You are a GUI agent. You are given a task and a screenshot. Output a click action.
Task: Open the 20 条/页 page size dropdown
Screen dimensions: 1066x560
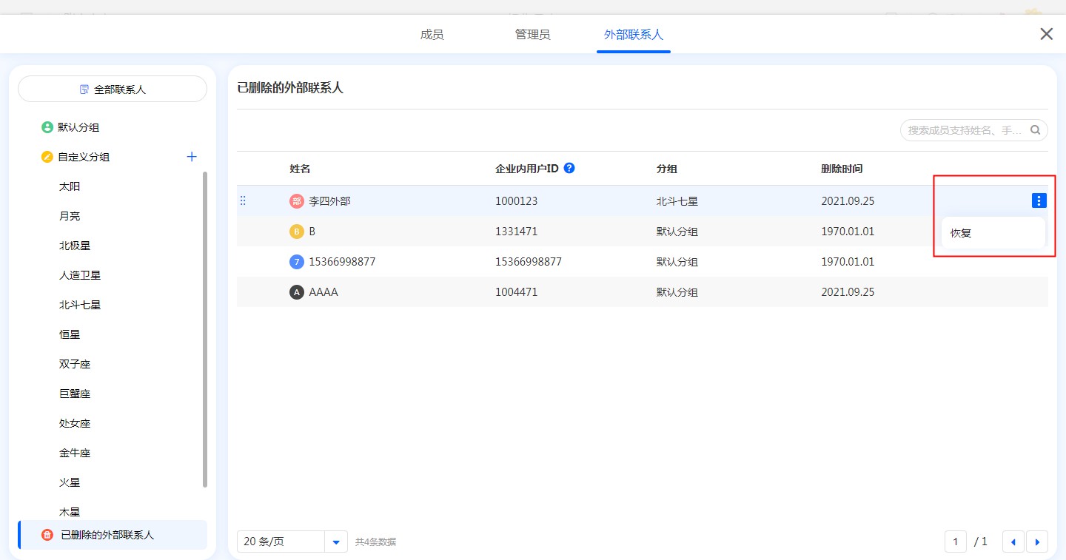pos(336,542)
